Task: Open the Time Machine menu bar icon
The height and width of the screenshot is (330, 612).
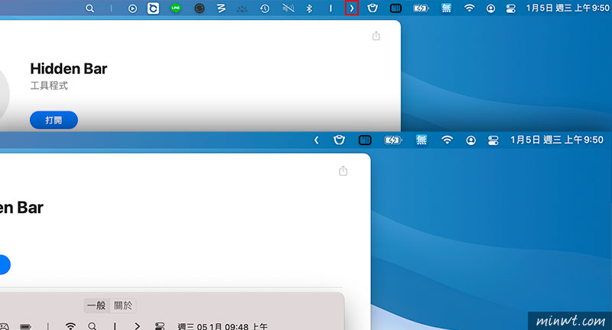Action: (x=265, y=8)
